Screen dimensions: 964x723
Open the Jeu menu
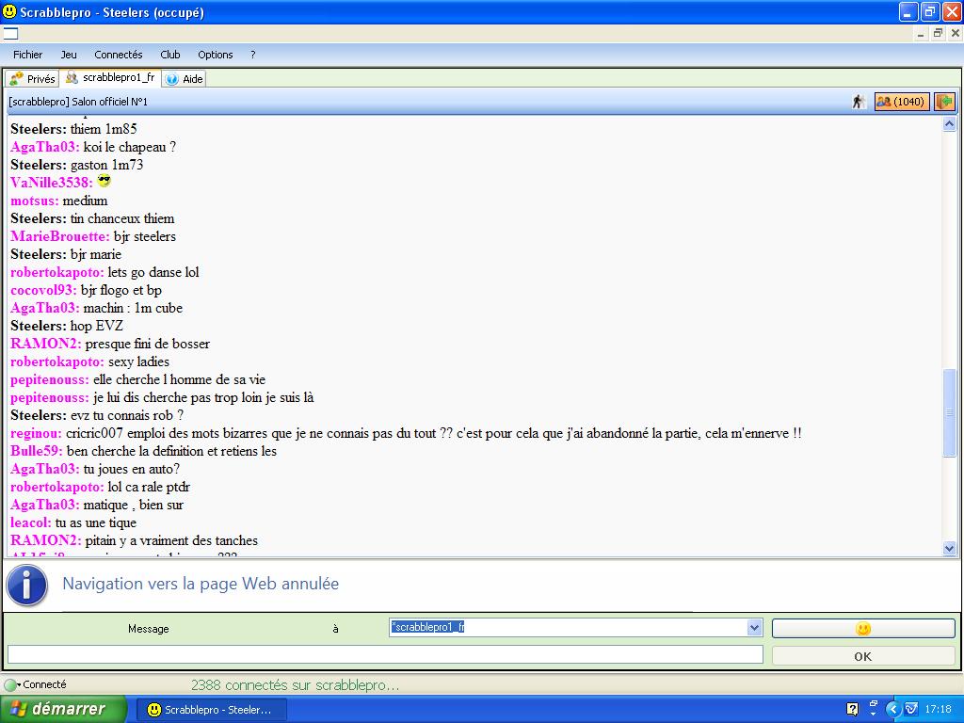click(x=69, y=55)
